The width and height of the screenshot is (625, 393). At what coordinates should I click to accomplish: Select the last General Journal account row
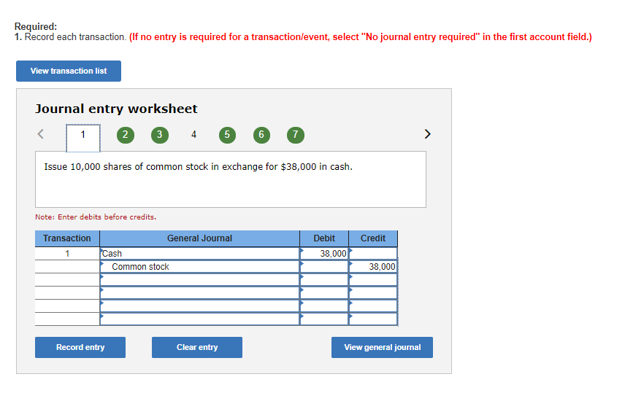coord(200,319)
